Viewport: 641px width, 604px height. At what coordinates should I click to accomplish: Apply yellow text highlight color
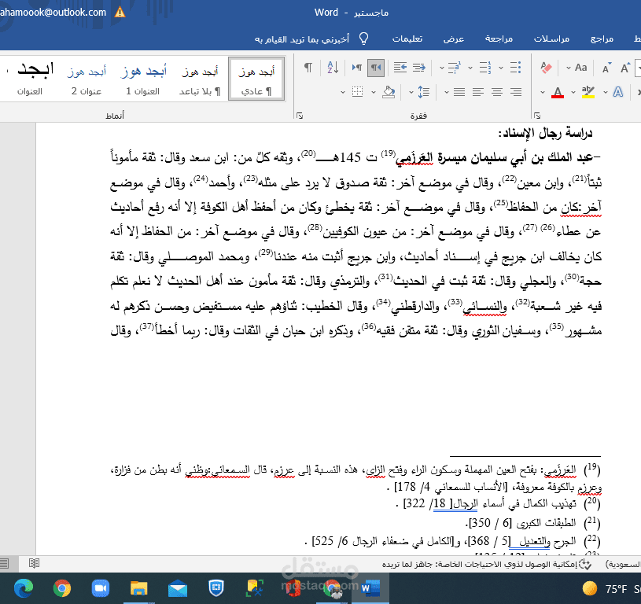tap(588, 92)
